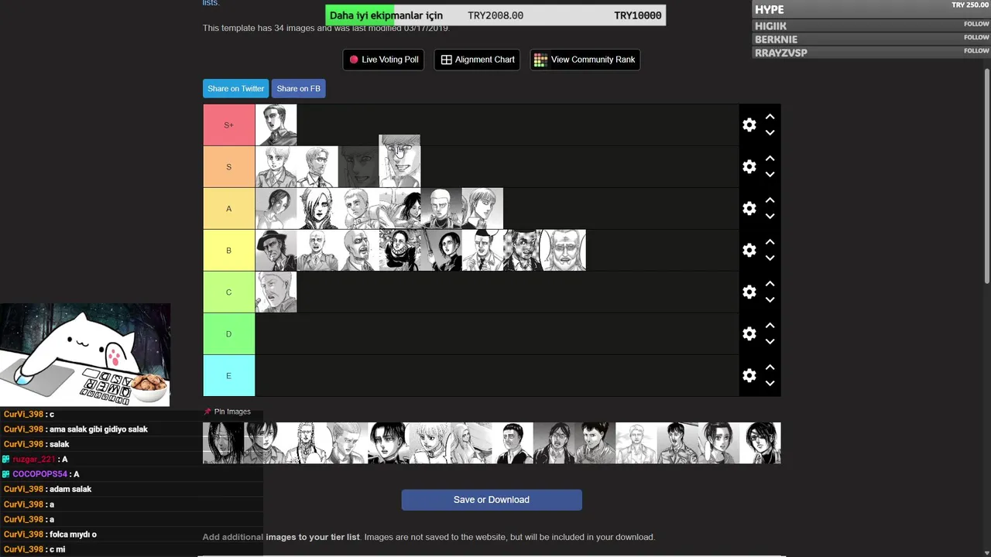Pick first character portrait in S tier
The width and height of the screenshot is (991, 557).
276,166
